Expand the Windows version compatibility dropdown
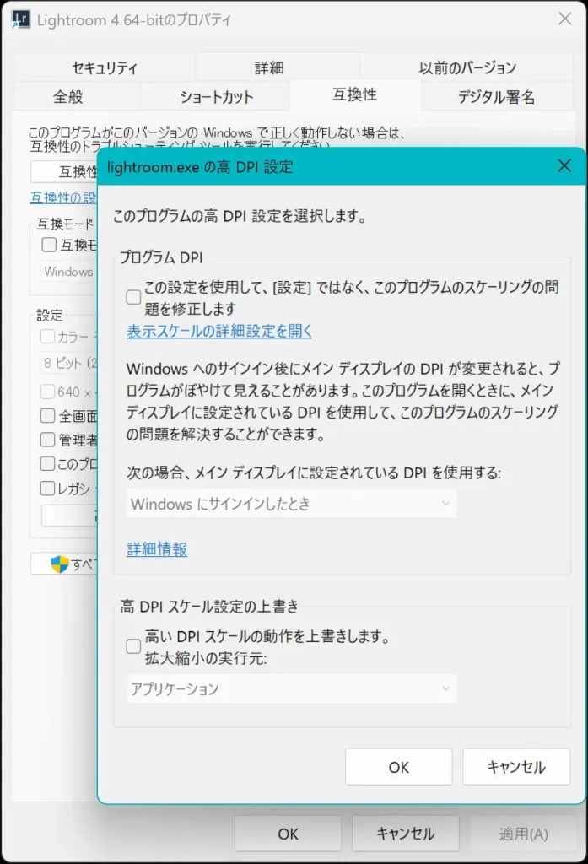 click(69, 272)
